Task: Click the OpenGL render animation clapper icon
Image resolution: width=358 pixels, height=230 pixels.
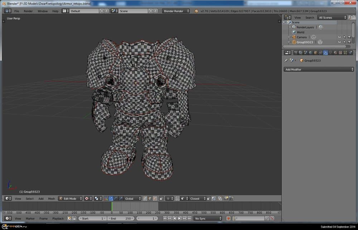Action: [x=231, y=199]
